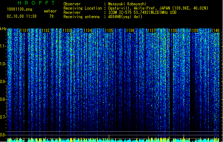This screenshot has height=142, width=223.
Task: Click the 1.0 kHz axis tick label
Action: (3, 64)
